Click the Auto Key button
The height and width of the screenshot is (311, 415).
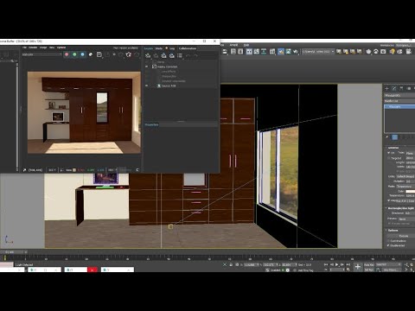369,264
